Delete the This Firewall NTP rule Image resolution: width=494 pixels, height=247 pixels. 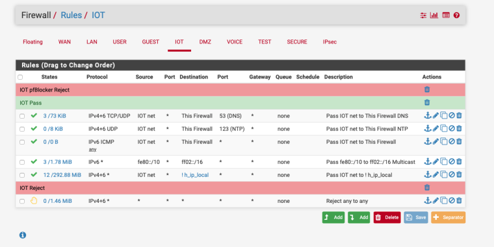pos(459,128)
